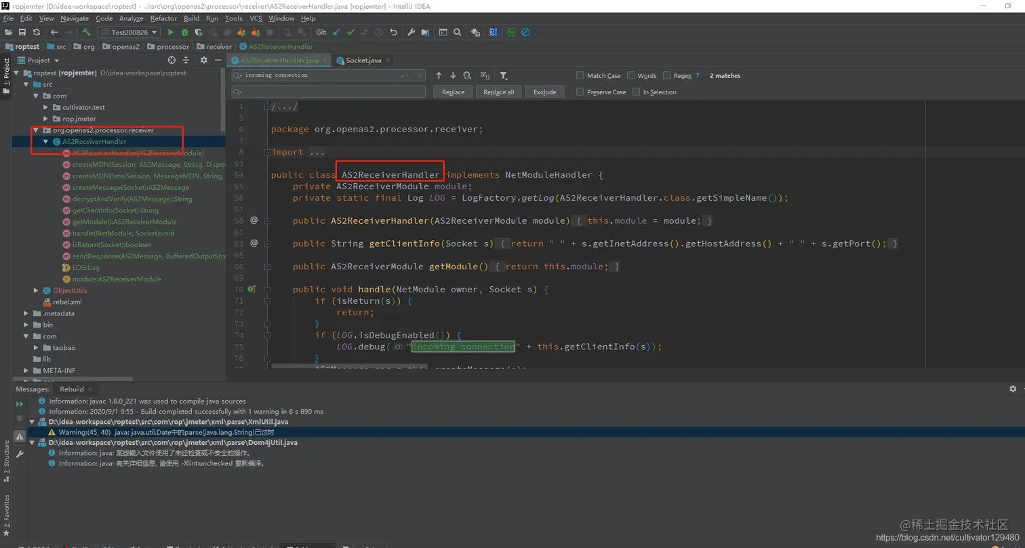Open the Project view selector dropdown

pyautogui.click(x=39, y=60)
